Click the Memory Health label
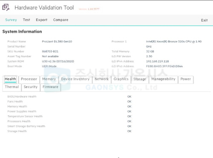 point(17,106)
